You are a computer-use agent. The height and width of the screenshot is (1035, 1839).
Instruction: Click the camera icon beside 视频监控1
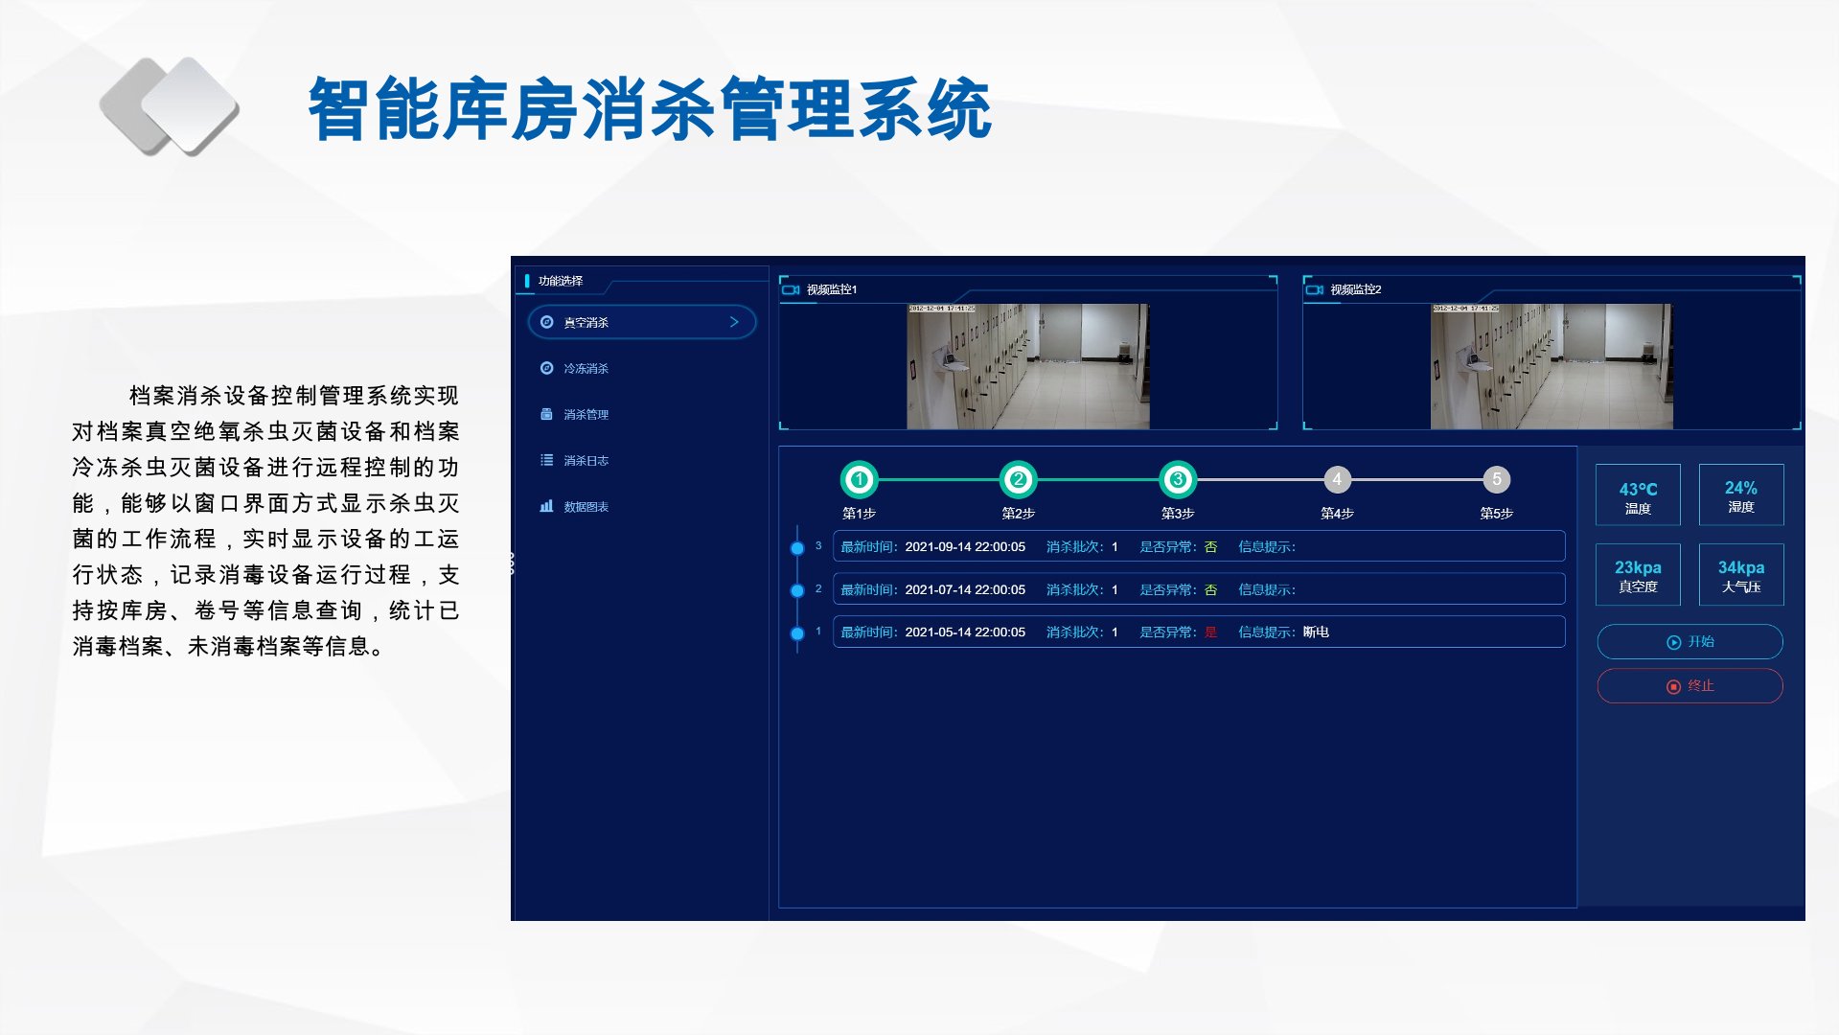click(791, 289)
